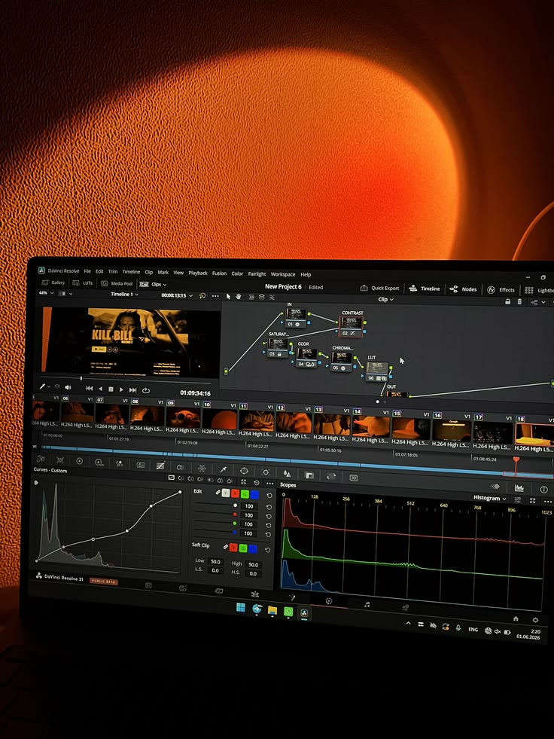The image size is (554, 739).
Task: Open the Clips dropdown
Action: click(154, 284)
